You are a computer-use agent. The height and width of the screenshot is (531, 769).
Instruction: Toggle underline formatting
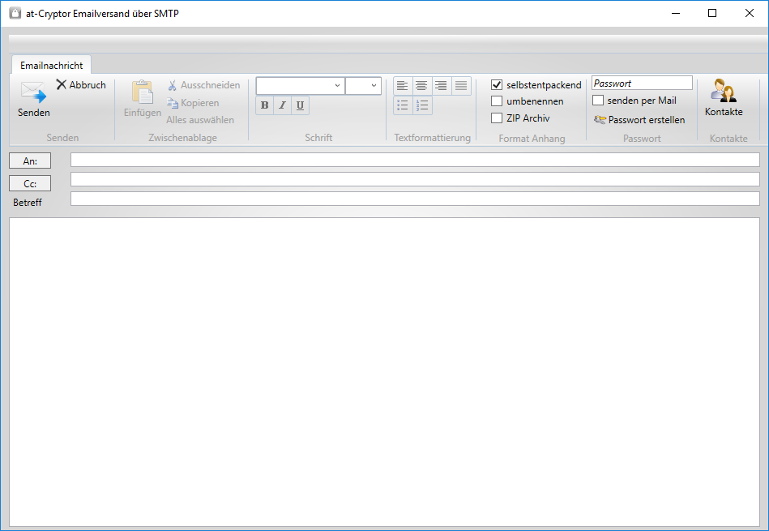[x=300, y=105]
